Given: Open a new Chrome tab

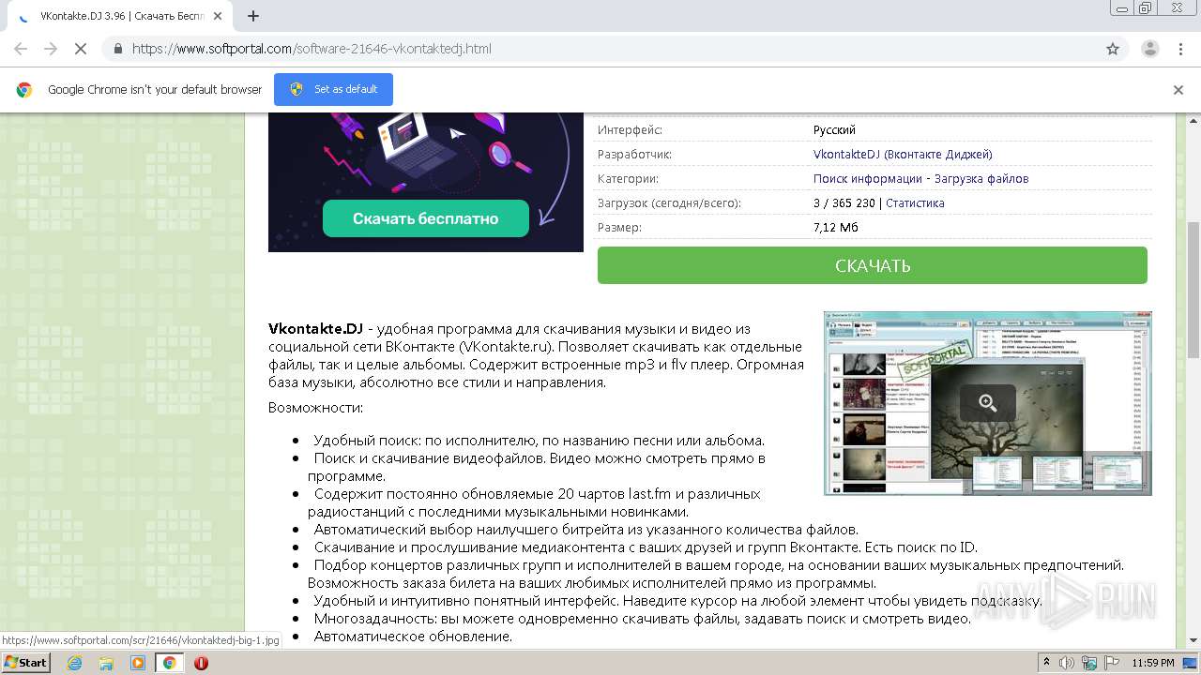Looking at the screenshot, I should pos(252,16).
